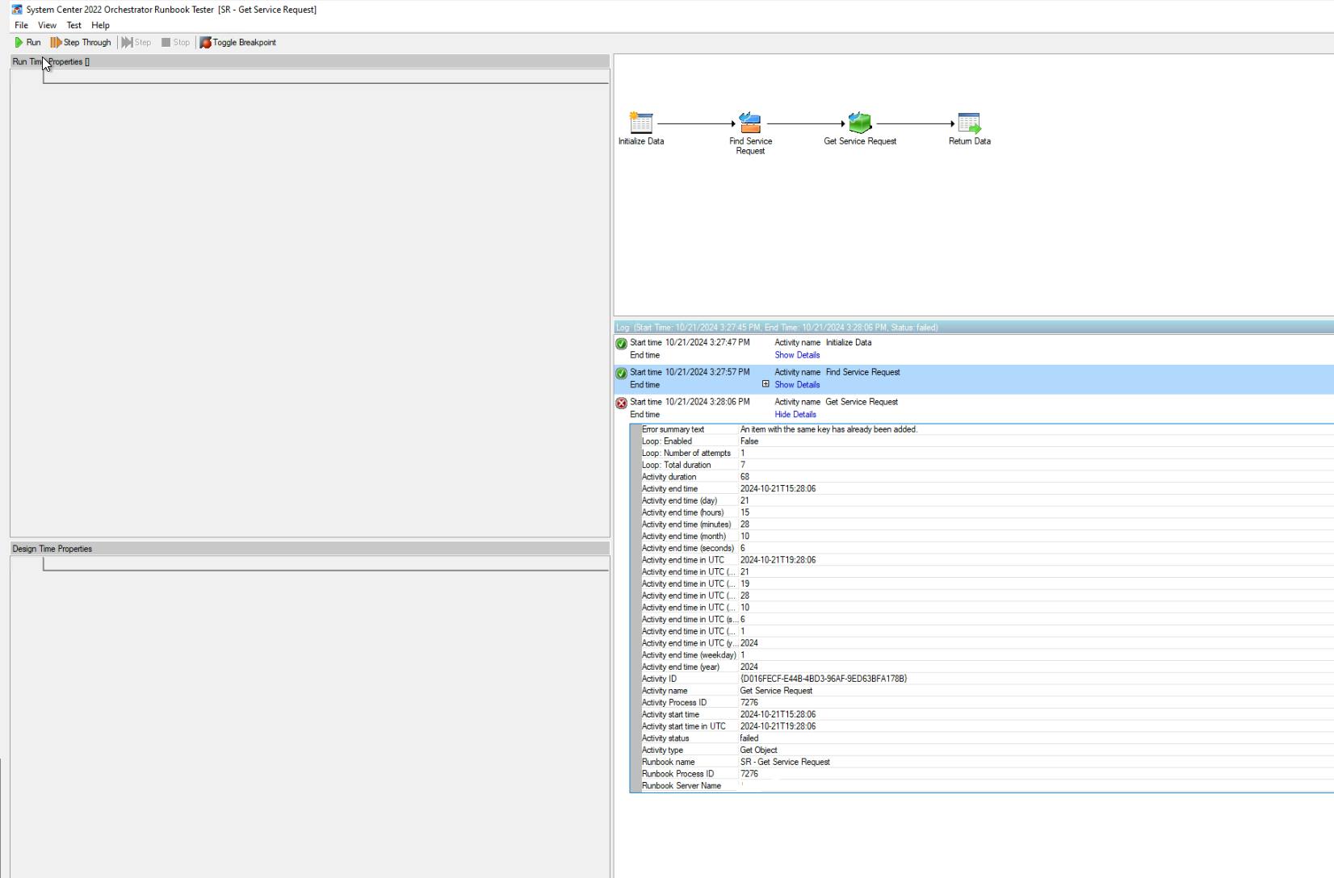
Task: Click the Runbook name value 'SR - Get Service Request'
Action: tap(785, 762)
